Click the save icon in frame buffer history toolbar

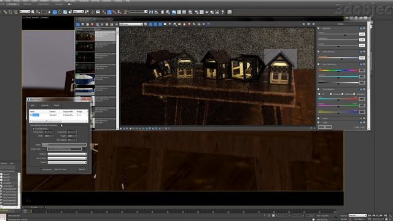tap(83, 24)
